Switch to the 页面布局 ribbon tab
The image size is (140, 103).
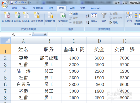click(x=38, y=8)
